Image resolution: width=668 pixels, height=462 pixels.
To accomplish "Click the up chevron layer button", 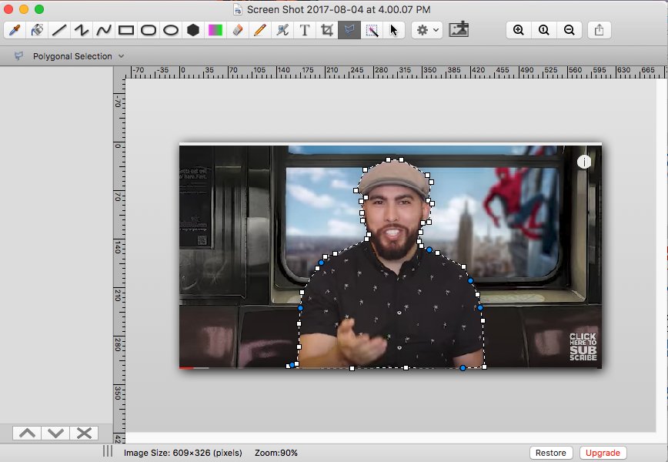I will pyautogui.click(x=27, y=433).
